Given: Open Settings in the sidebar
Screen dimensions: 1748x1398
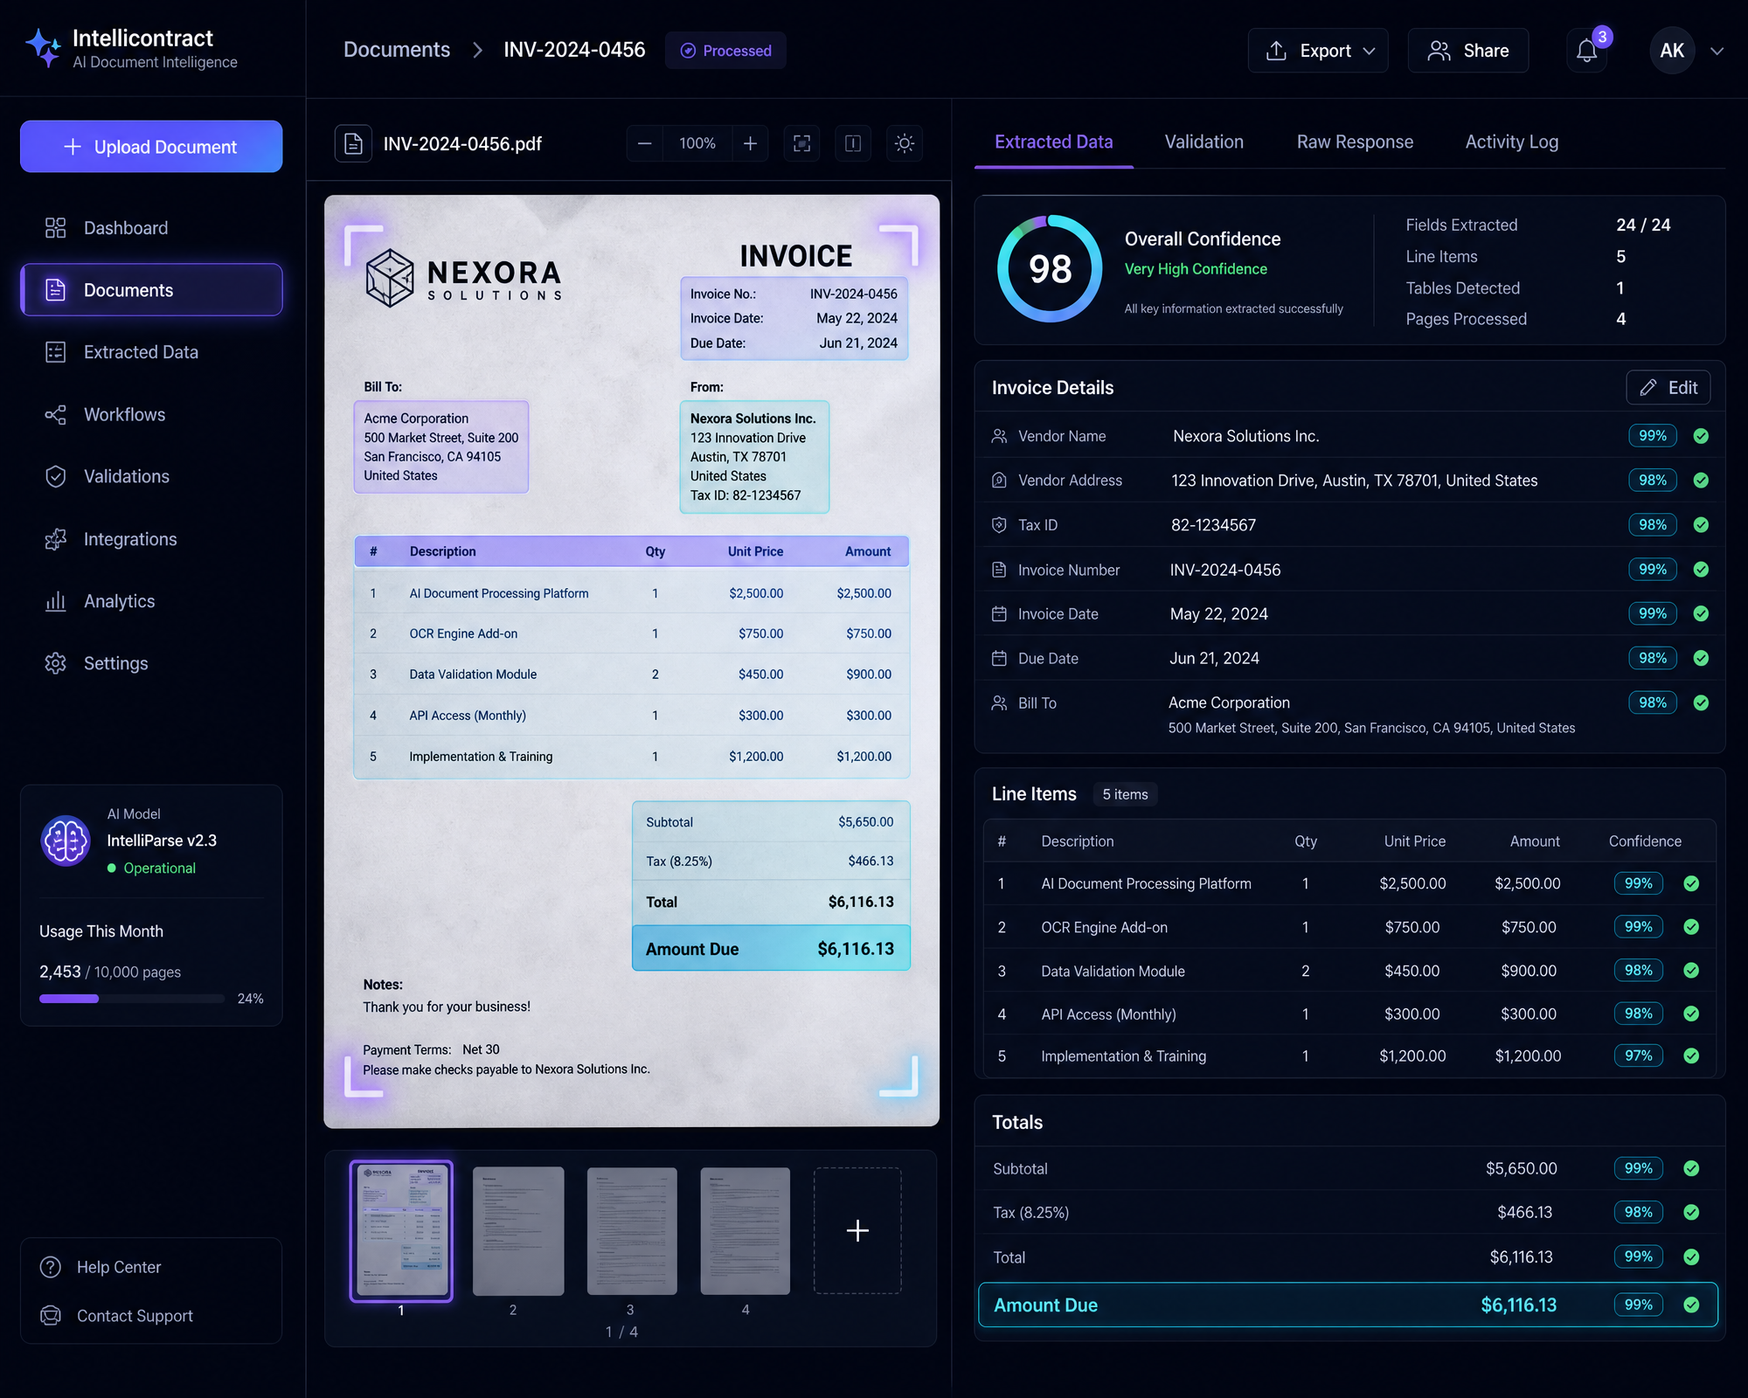Looking at the screenshot, I should [151, 663].
